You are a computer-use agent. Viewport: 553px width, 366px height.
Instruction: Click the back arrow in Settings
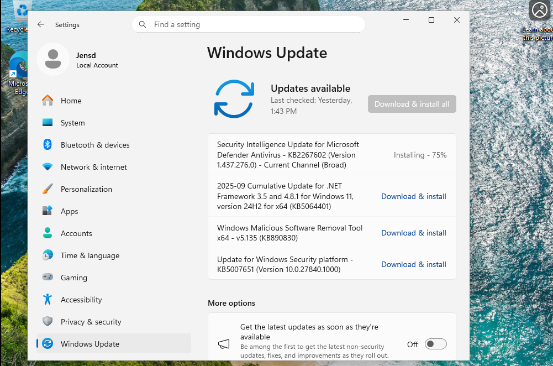(41, 25)
